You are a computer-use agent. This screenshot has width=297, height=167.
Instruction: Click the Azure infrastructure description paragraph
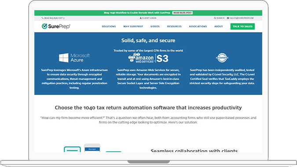pos(74,79)
